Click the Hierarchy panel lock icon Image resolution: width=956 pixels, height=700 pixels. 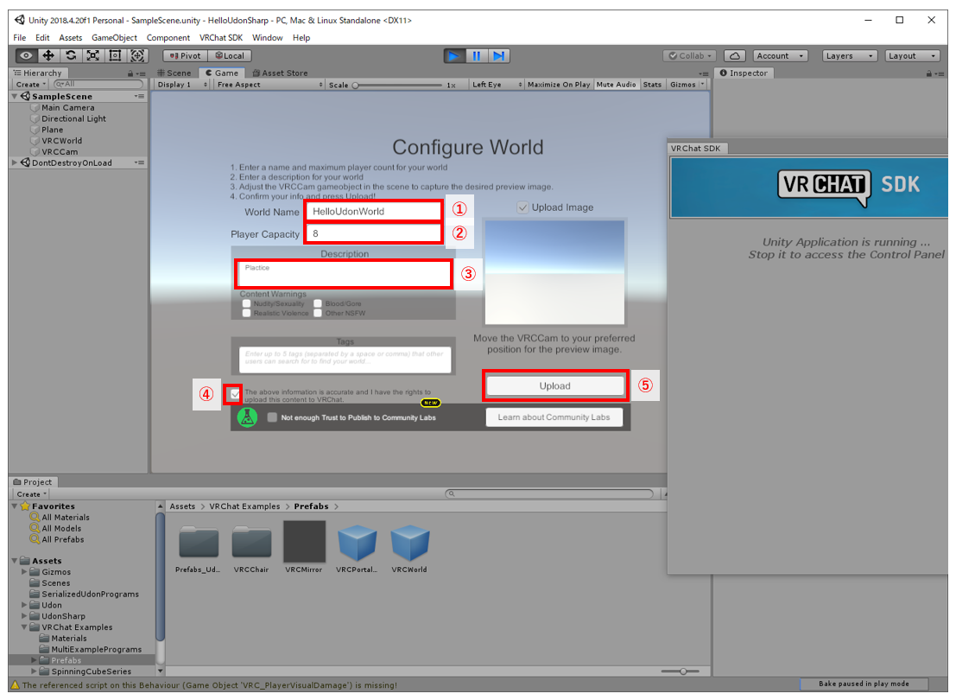click(130, 73)
